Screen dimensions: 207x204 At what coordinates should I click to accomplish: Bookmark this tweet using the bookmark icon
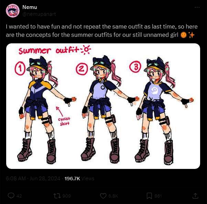coord(149,196)
